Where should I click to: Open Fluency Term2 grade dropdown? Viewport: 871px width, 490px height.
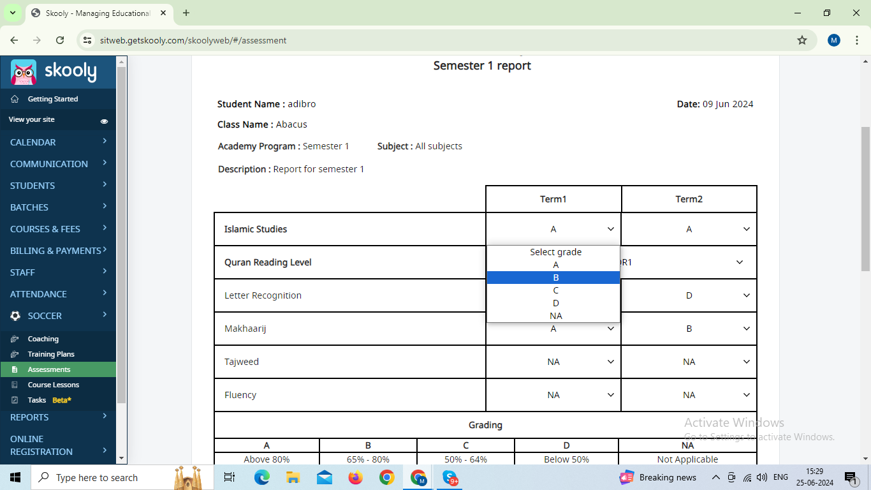point(689,395)
